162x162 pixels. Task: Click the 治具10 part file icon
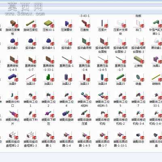pyautogui.click(x=31, y=77)
